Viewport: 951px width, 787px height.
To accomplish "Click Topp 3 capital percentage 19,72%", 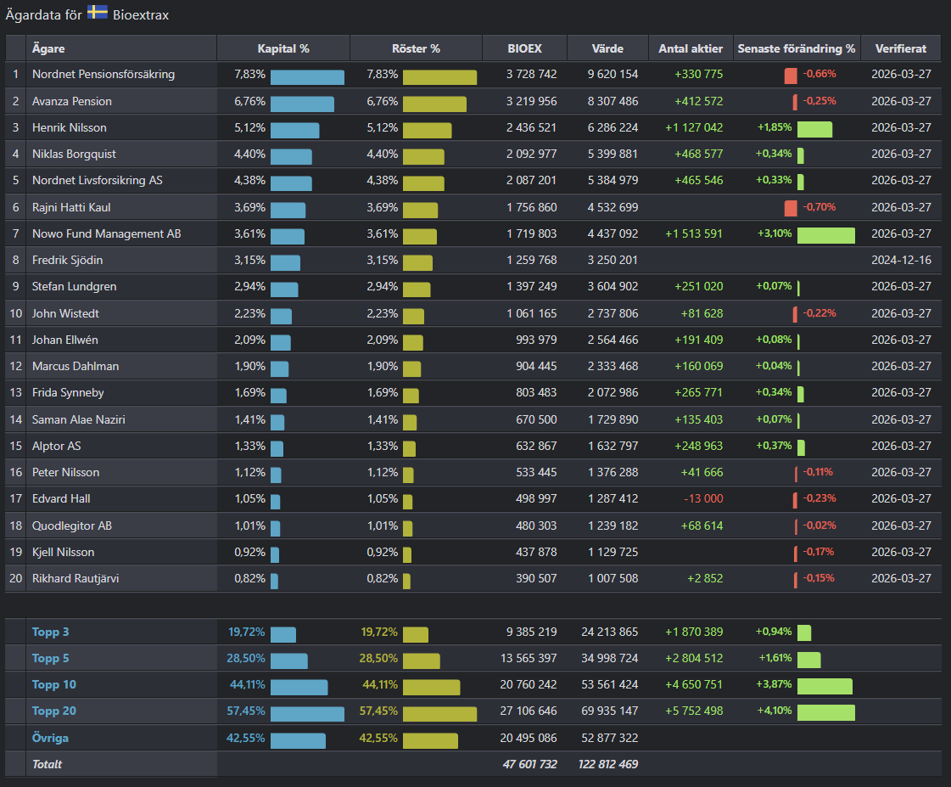I will (x=246, y=632).
